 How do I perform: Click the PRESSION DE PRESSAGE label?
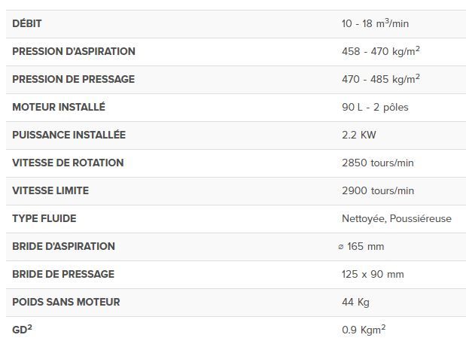pos(73,79)
